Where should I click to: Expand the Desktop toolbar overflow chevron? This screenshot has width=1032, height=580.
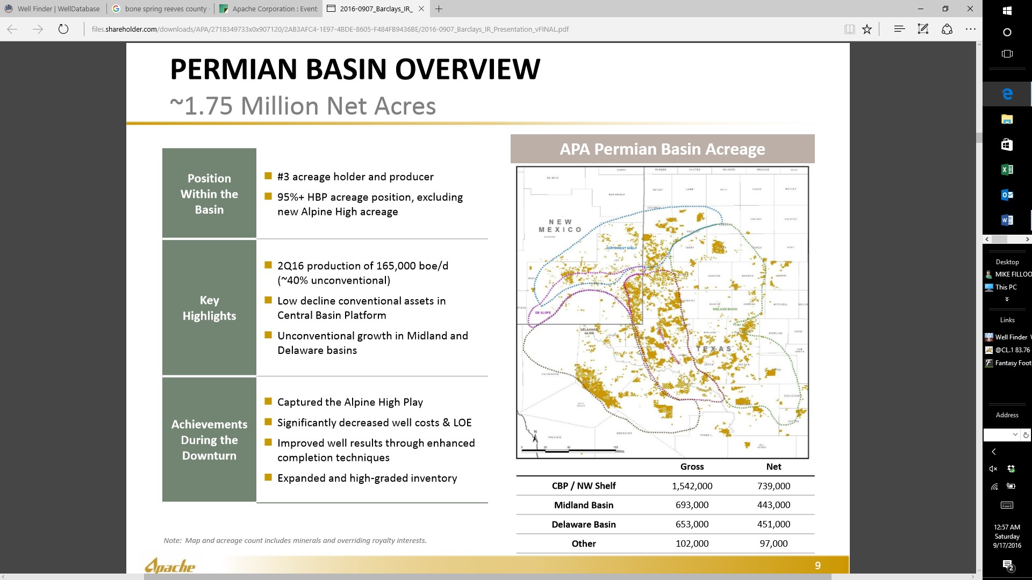point(1007,299)
